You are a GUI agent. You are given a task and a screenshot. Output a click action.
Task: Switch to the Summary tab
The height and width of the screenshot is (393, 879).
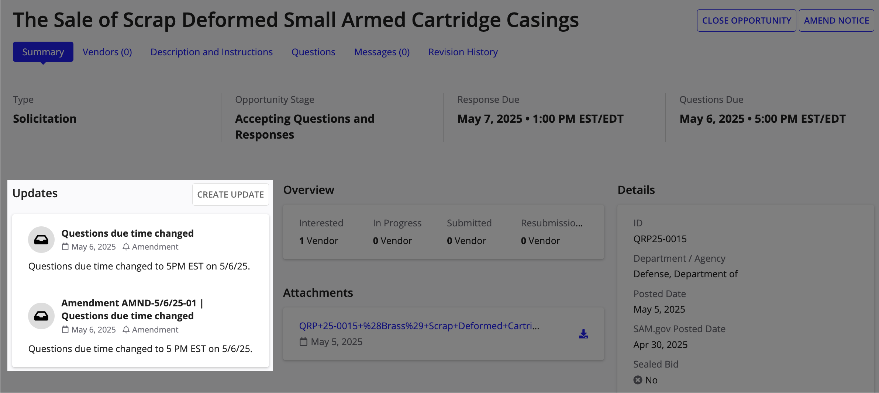[43, 52]
